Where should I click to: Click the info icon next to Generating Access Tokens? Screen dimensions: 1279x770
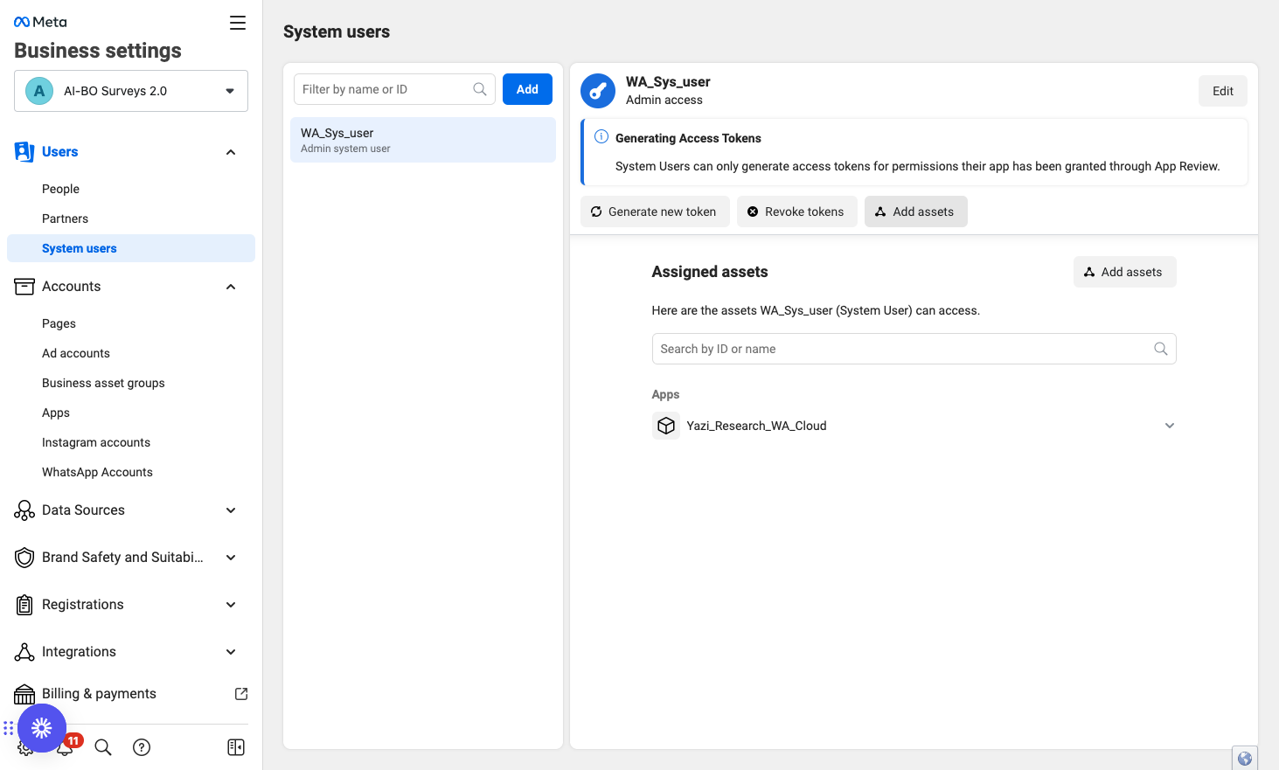(601, 137)
